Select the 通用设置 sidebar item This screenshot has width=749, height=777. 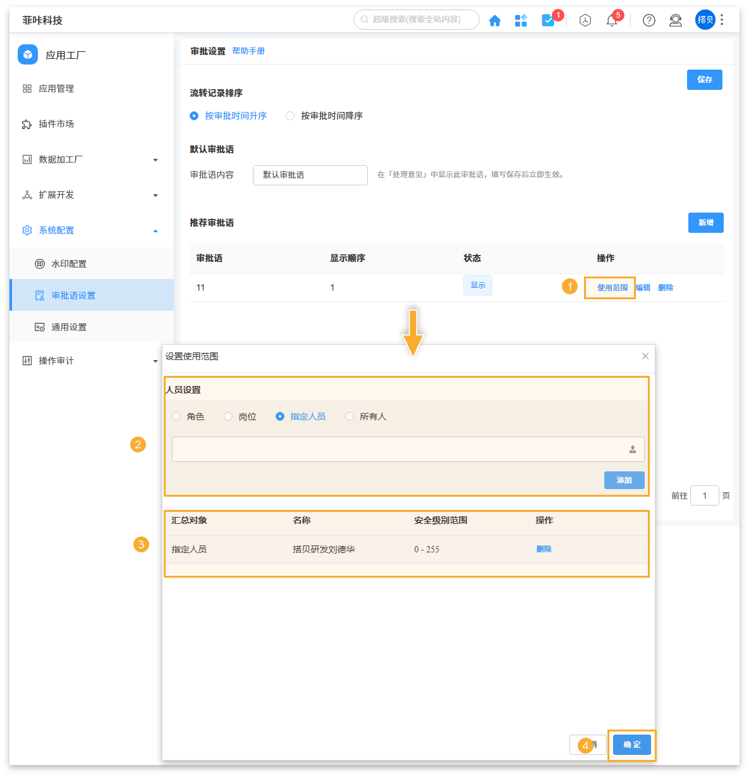pyautogui.click(x=70, y=326)
